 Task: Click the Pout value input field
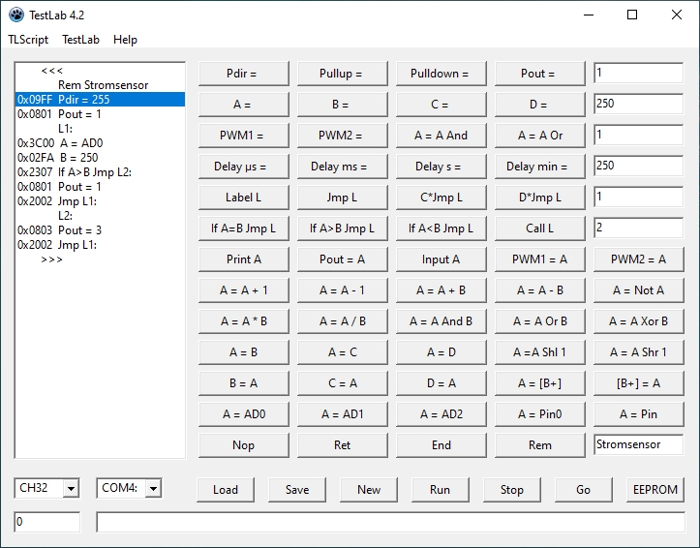pyautogui.click(x=638, y=74)
